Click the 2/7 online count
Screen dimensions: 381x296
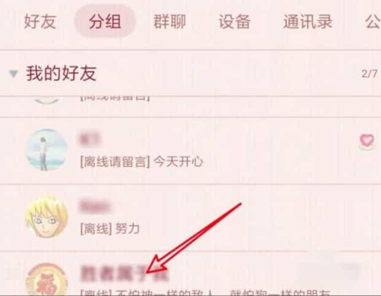pyautogui.click(x=369, y=74)
